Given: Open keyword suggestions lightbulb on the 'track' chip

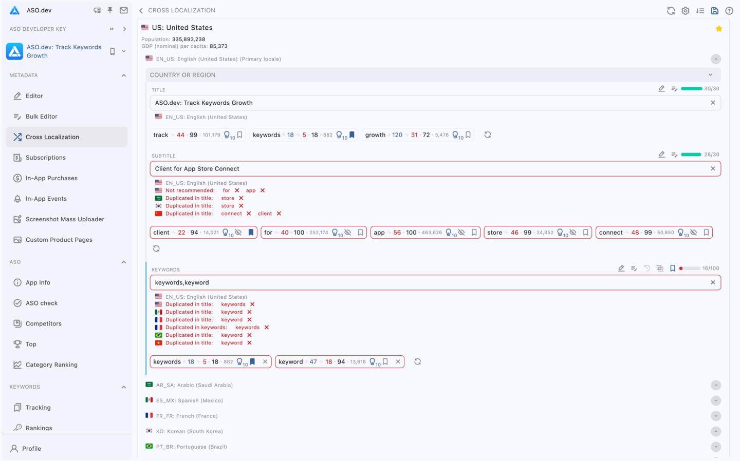Looking at the screenshot, I should pos(226,135).
